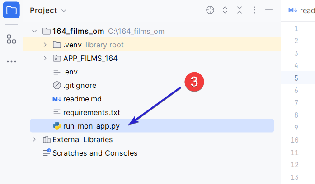Screen dimensions: 315x184
Task: Expand the APP_FILMS_164 folder
Action: [x=45, y=58]
